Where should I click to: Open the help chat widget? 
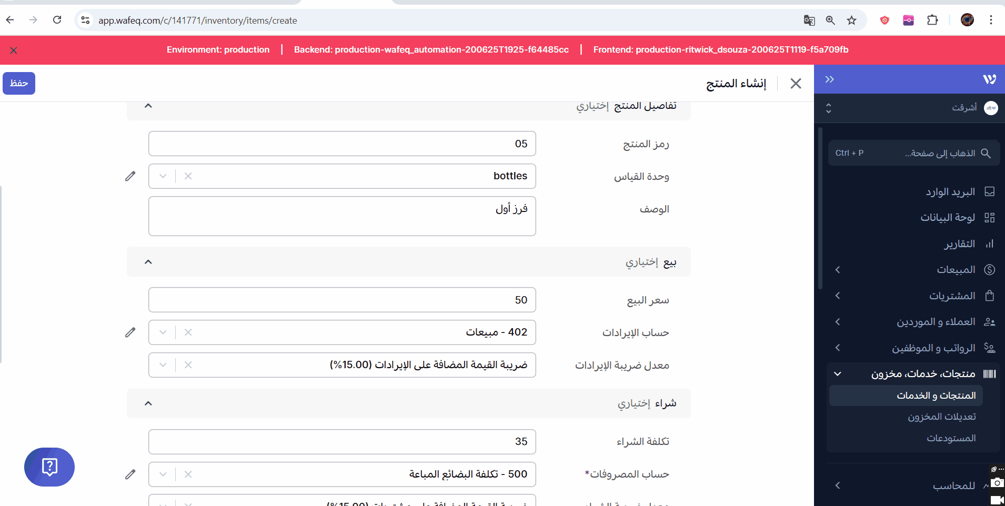pos(49,467)
